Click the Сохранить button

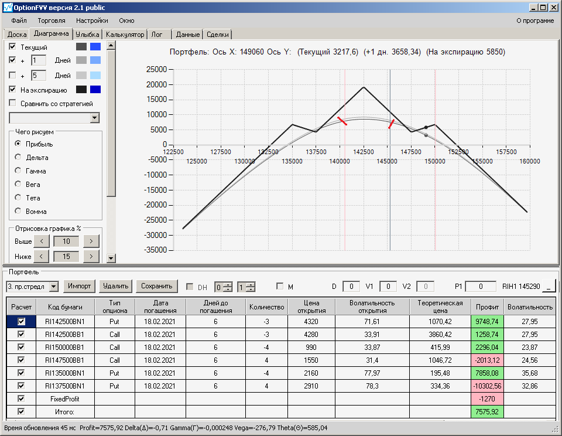(156, 286)
